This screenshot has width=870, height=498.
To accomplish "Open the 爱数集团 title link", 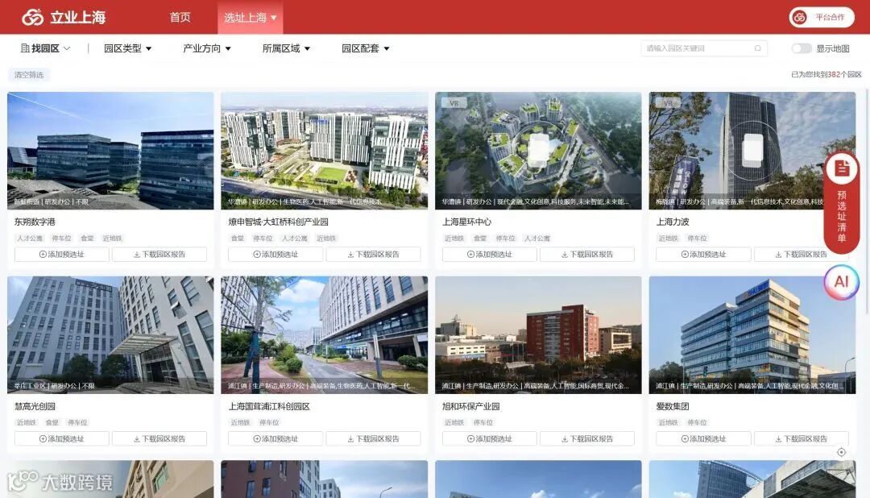I will pos(673,406).
